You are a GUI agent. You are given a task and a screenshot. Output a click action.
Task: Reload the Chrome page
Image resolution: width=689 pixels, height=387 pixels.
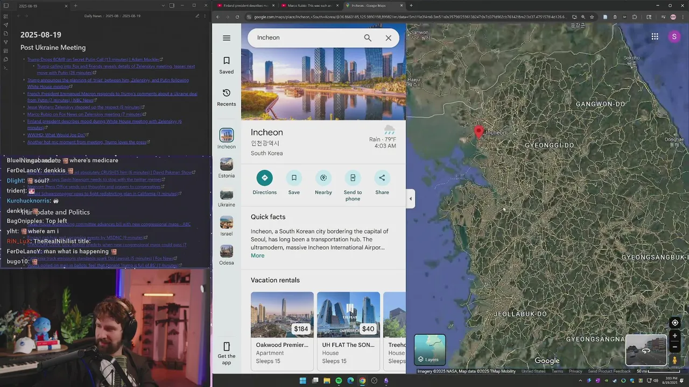coord(237,17)
